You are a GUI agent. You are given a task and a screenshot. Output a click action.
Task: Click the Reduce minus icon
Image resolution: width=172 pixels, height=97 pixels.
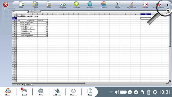click(x=90, y=4)
